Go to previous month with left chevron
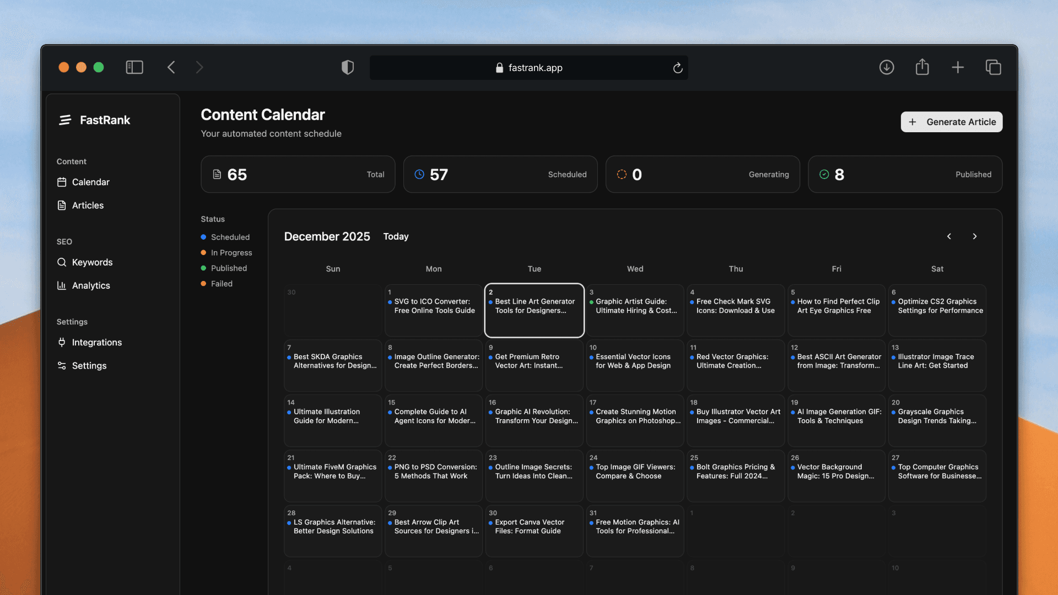This screenshot has height=595, width=1058. [949, 236]
